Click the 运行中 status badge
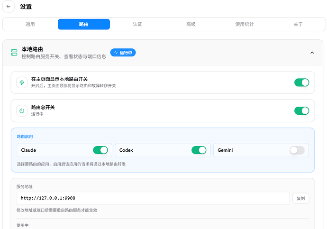 pyautogui.click(x=123, y=53)
